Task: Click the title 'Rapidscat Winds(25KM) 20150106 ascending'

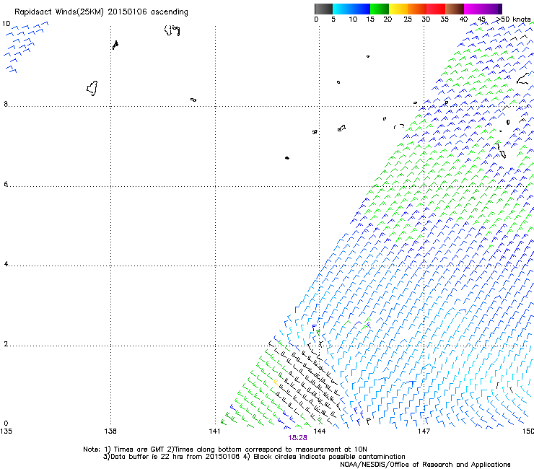Action: [x=101, y=12]
